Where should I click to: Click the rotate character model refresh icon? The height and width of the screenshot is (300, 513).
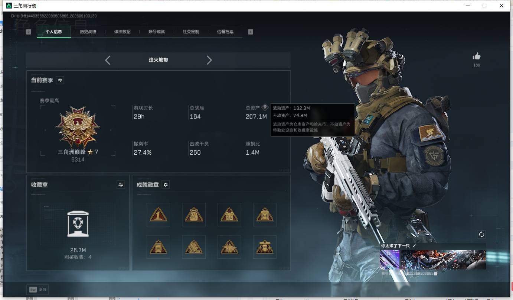[x=481, y=234]
